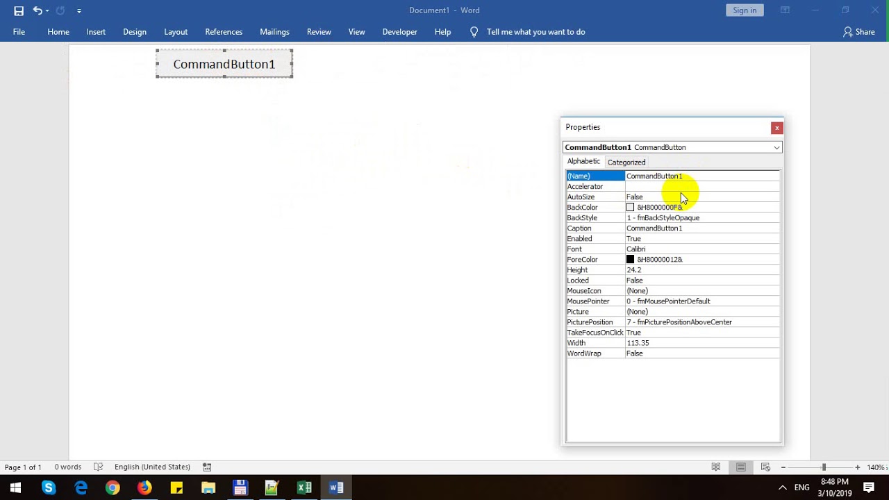Click the Tell me what you want field
This screenshot has height=500, width=889.
535,32
